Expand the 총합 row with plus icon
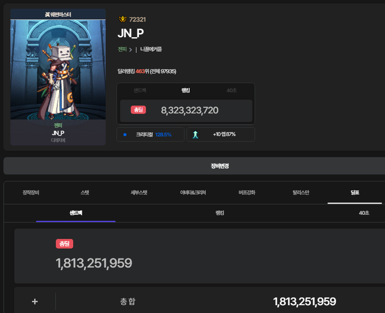 (x=35, y=301)
